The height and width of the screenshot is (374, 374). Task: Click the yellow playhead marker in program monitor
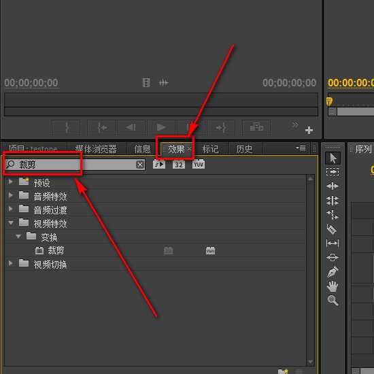pyautogui.click(x=329, y=101)
